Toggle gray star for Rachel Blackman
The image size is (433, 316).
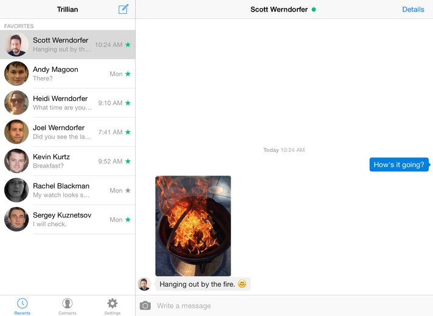[128, 190]
